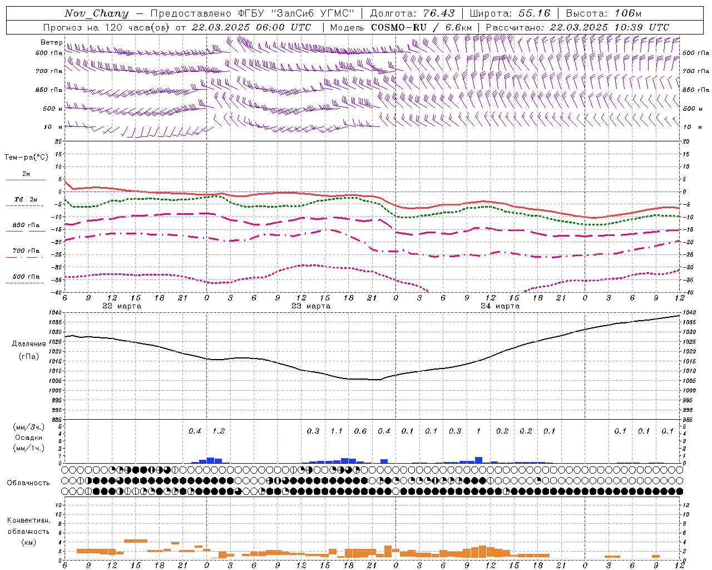Image resolution: width=712 pixels, height=570 pixels.
Task: Click the '22 марта' date label
Action: 122,306
